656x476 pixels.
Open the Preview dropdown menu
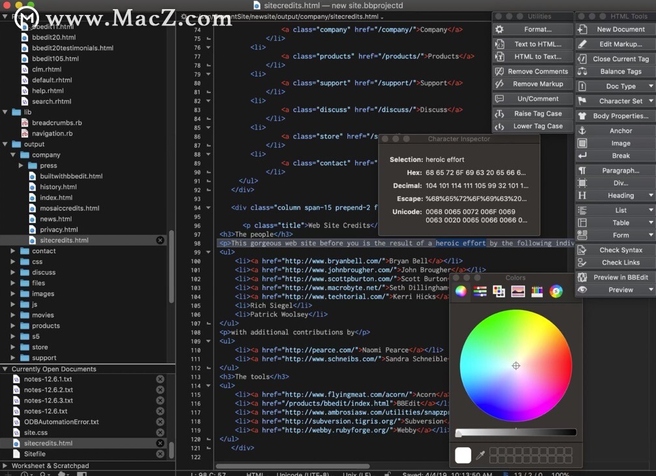click(616, 289)
